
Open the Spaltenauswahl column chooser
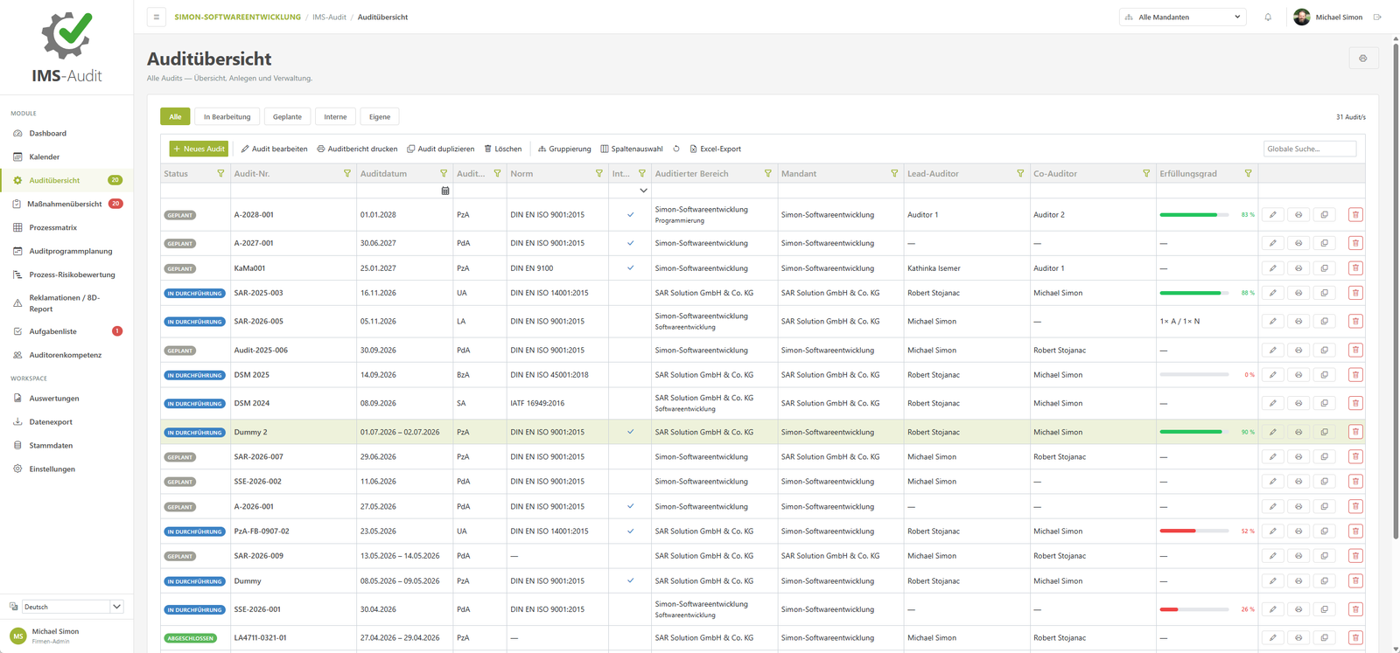coord(632,149)
